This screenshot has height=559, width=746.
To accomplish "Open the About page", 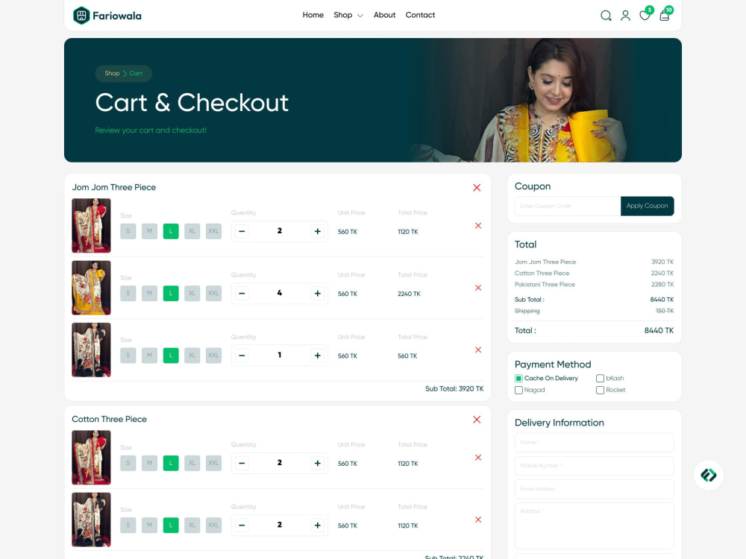I will pos(384,15).
